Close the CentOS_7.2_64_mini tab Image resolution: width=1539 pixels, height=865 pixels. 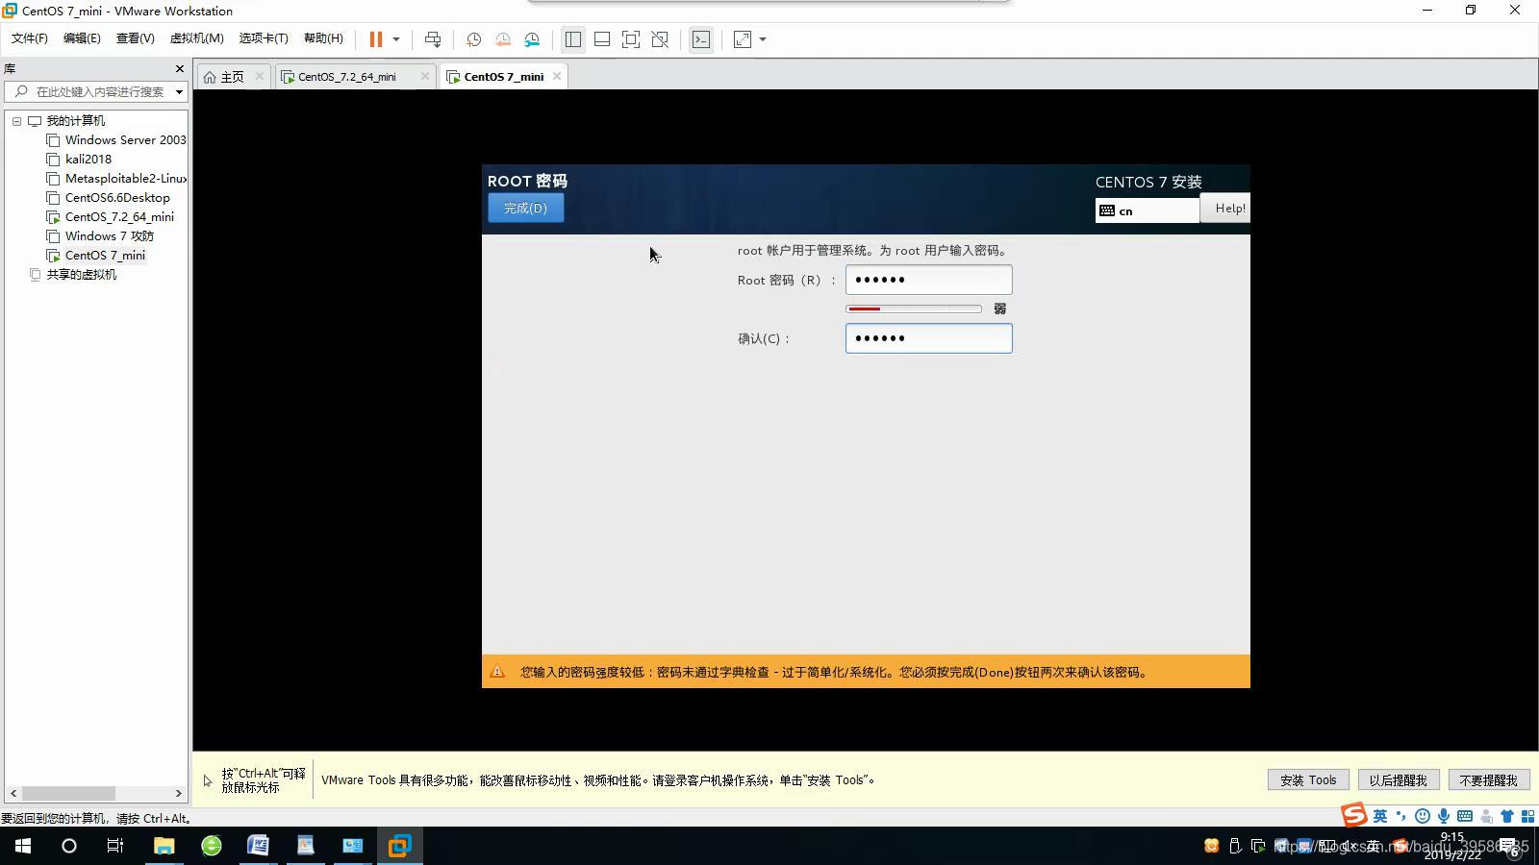424,76
